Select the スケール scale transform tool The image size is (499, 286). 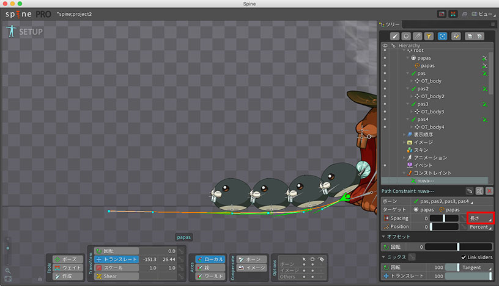[116, 268]
